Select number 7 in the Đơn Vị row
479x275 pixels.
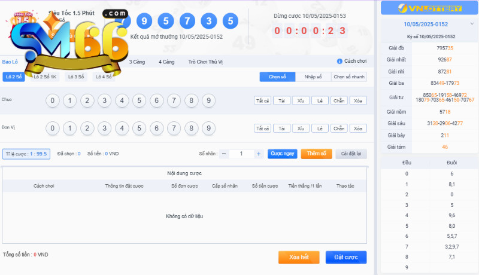174,129
